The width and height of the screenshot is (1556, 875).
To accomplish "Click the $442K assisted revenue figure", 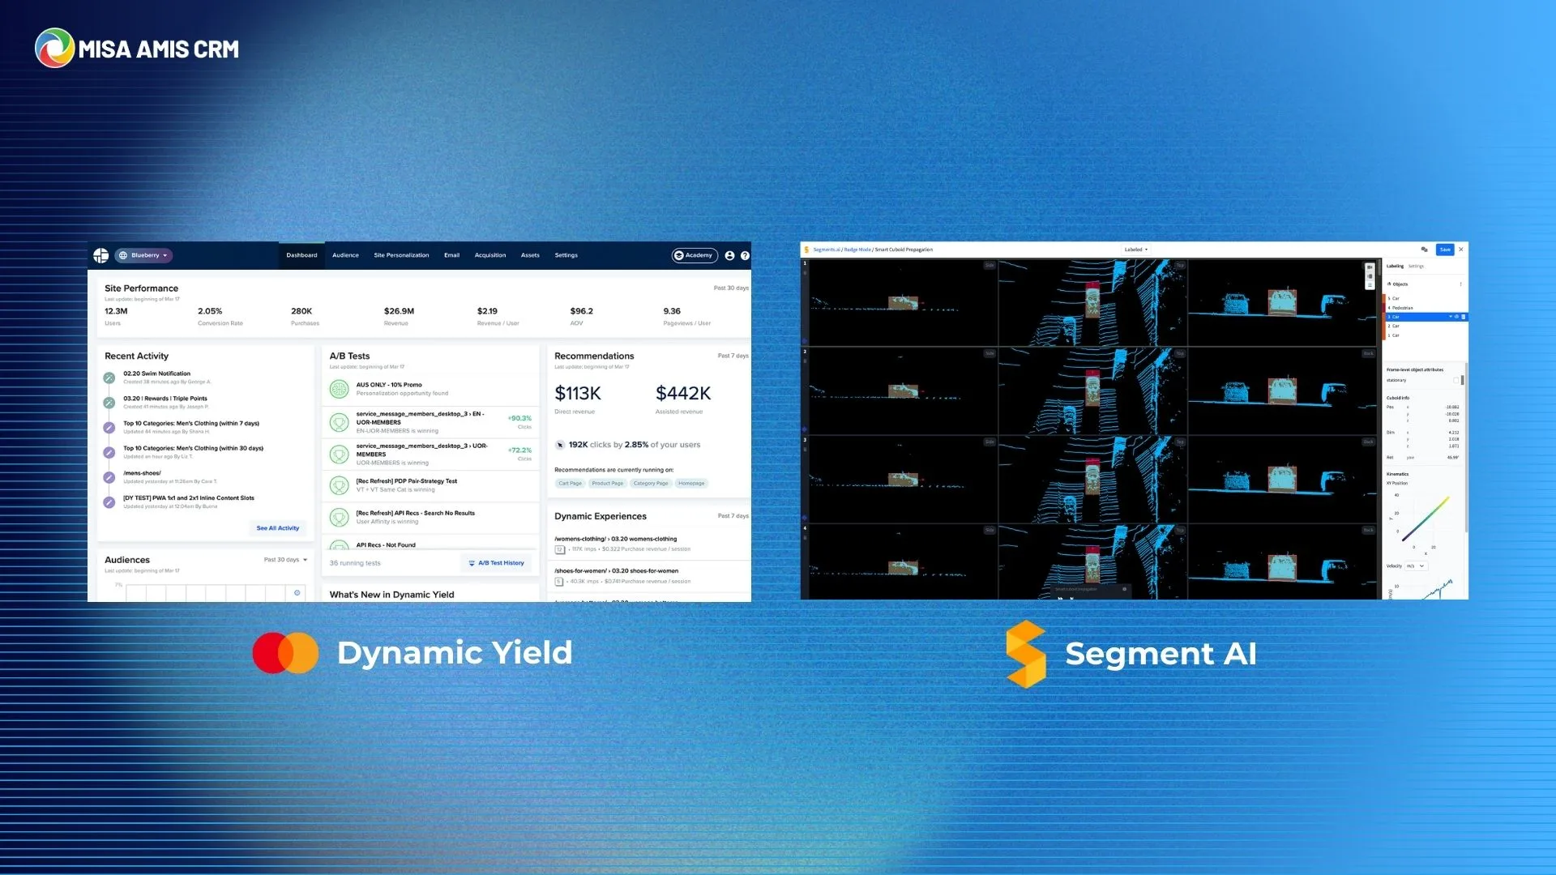I will click(x=683, y=394).
